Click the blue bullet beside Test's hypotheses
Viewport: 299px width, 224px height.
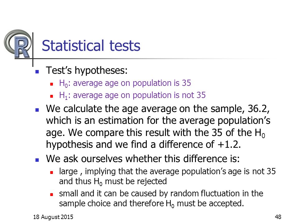tap(37, 72)
